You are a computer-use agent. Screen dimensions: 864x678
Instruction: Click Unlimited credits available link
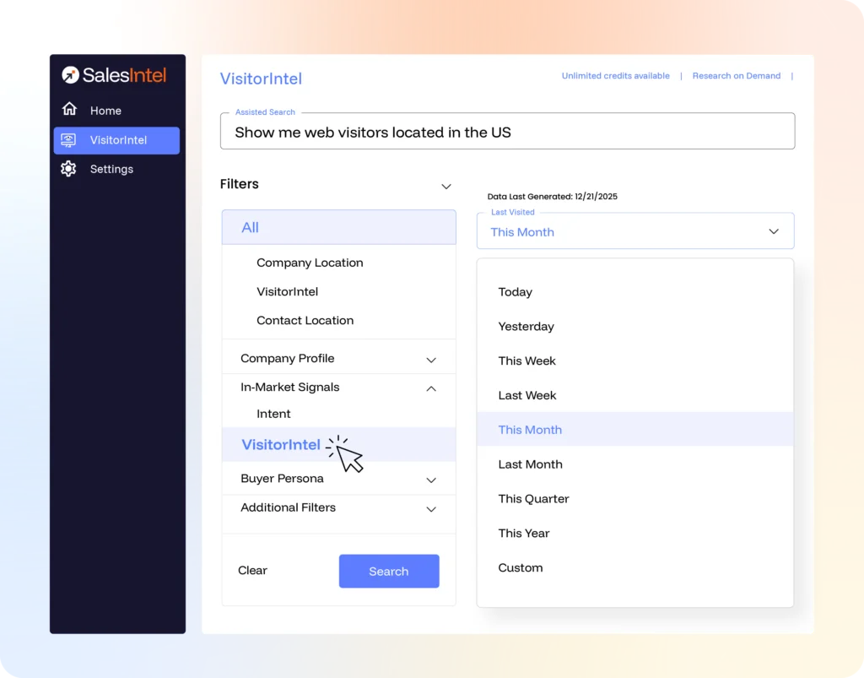[x=615, y=76]
